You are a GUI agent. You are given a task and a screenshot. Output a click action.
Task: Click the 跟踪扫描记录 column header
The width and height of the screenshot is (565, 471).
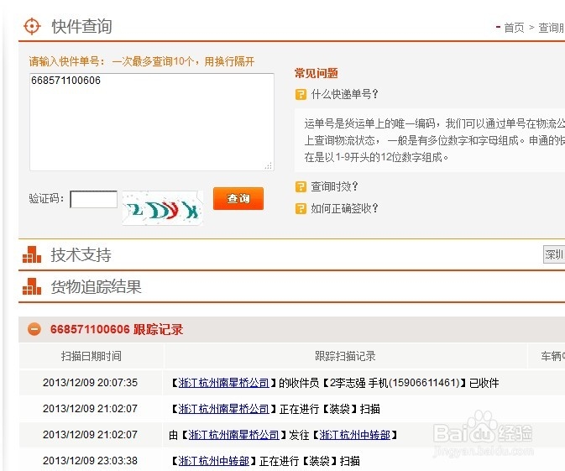click(345, 356)
